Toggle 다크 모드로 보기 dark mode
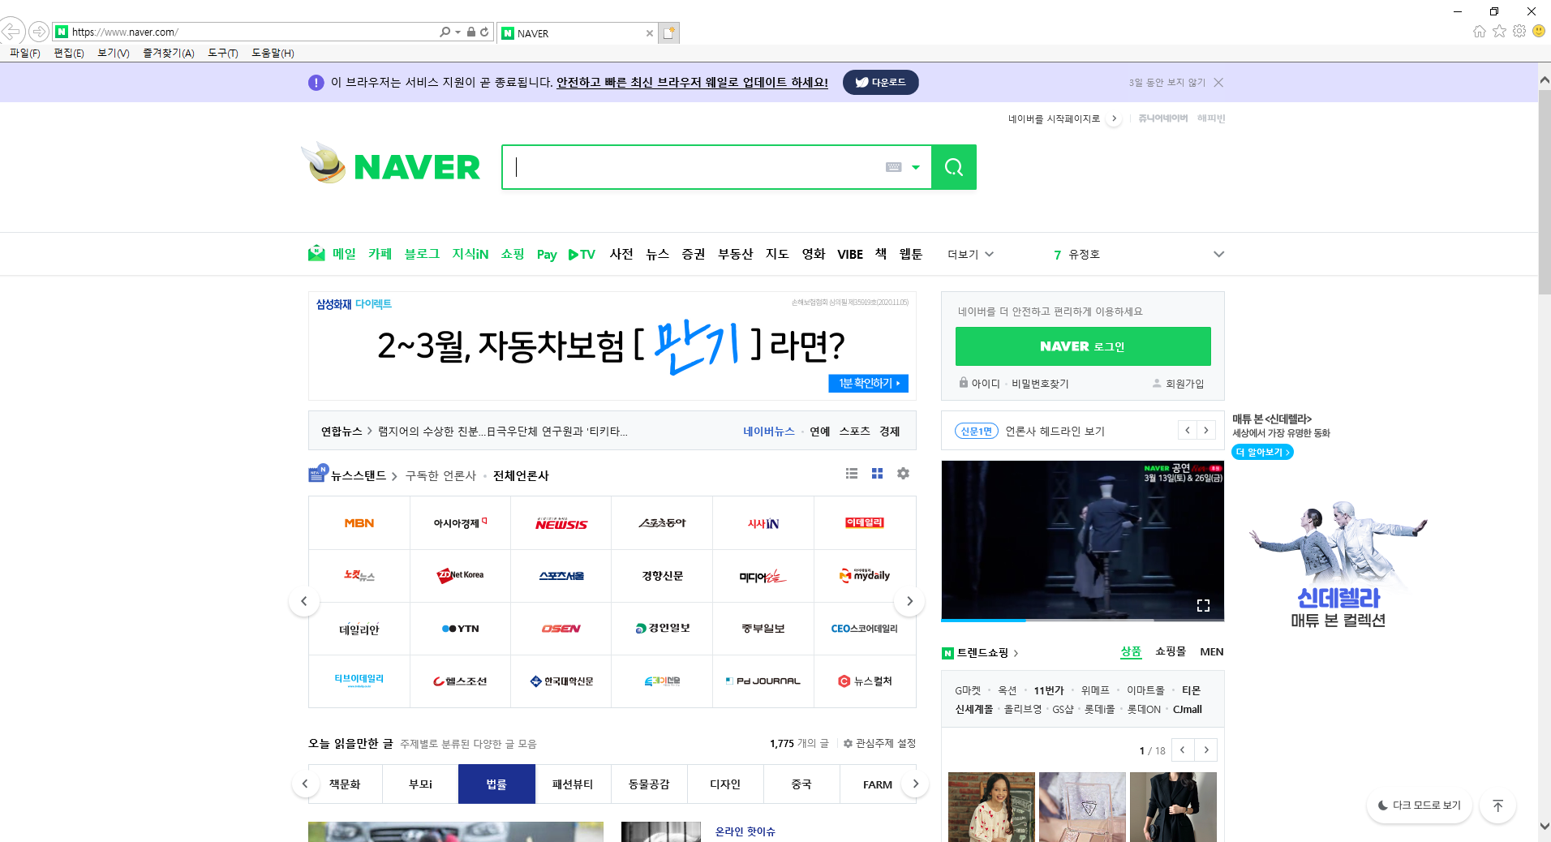Viewport: 1551px width, 842px height. [1420, 805]
